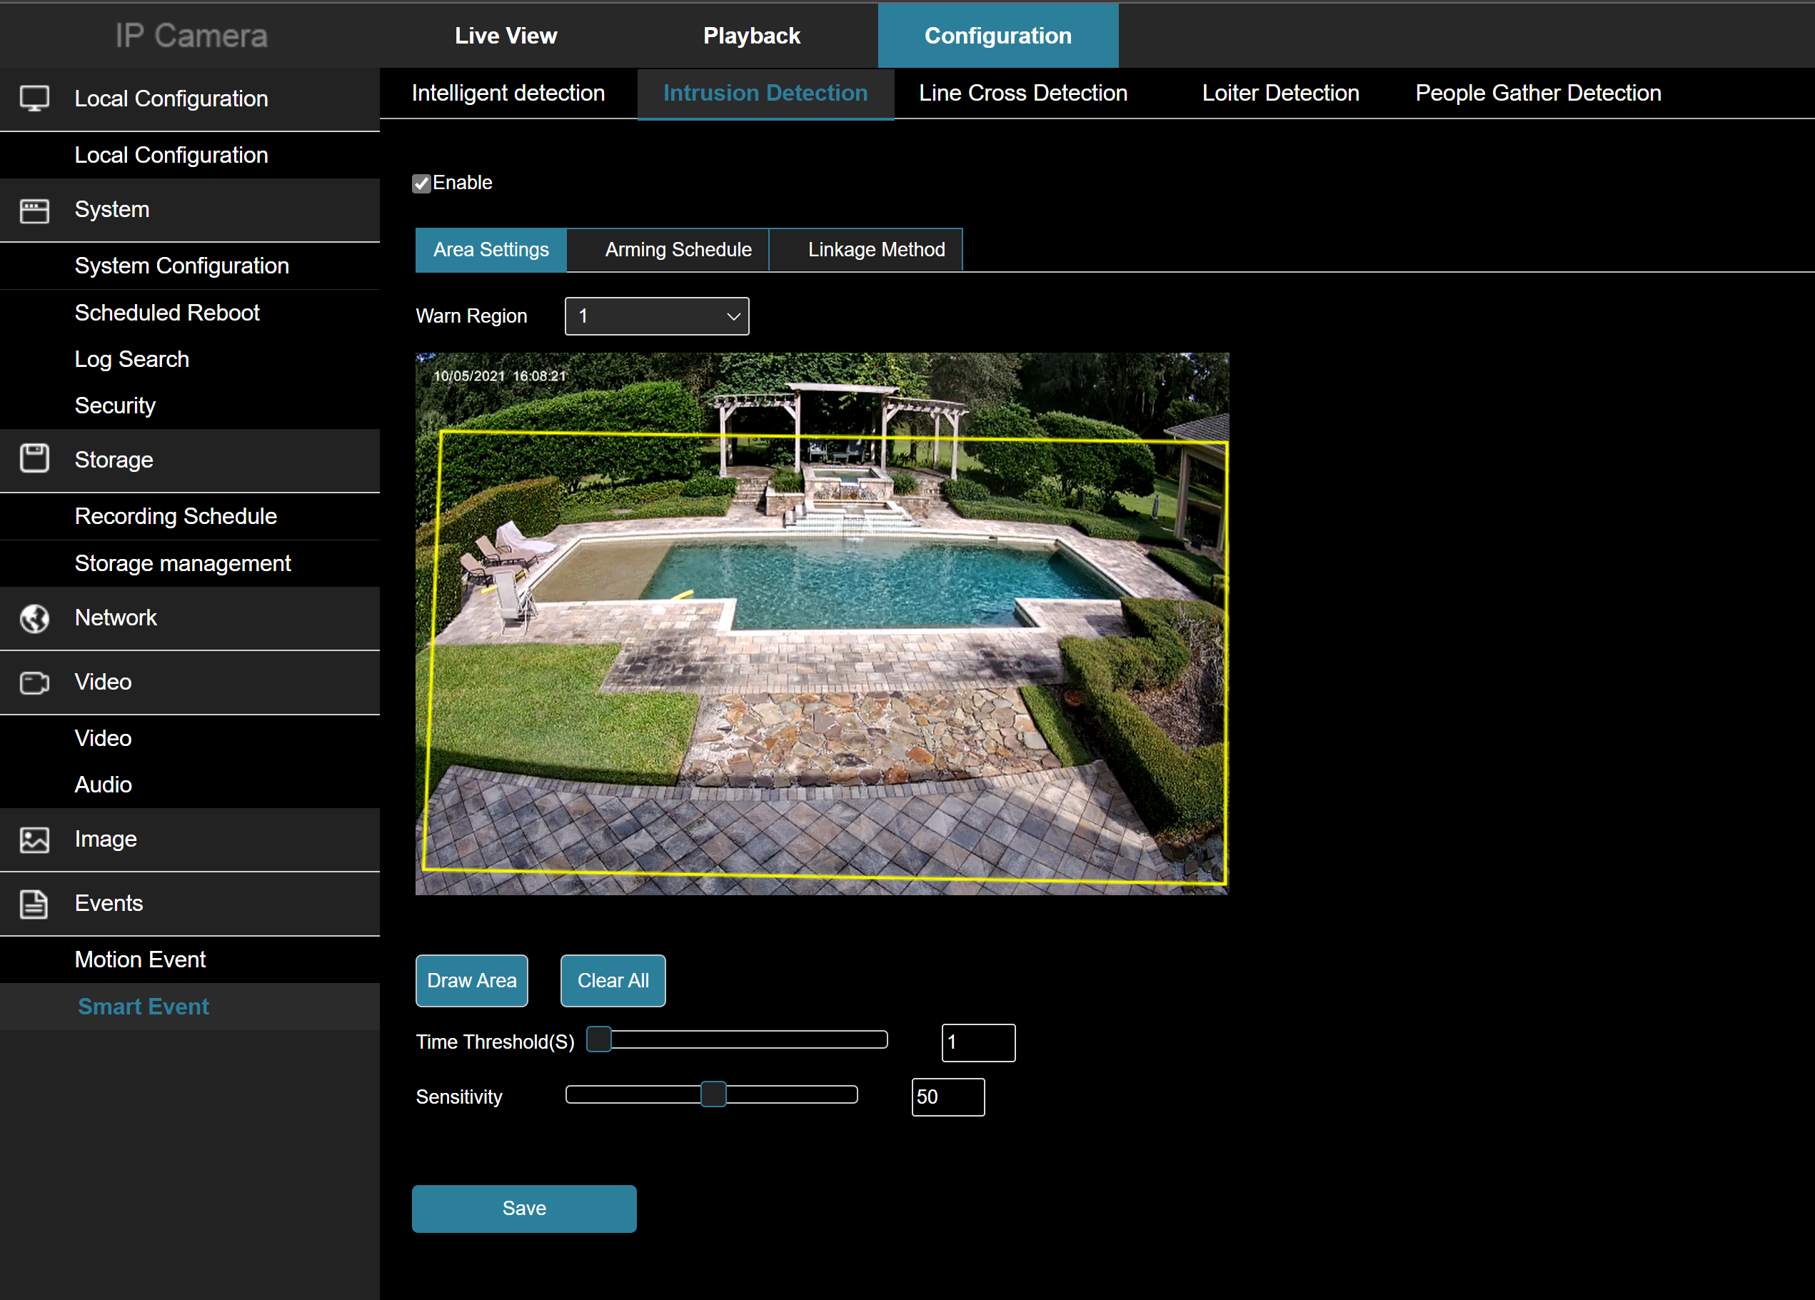Enable Intrusion Detection checkbox

click(x=422, y=183)
